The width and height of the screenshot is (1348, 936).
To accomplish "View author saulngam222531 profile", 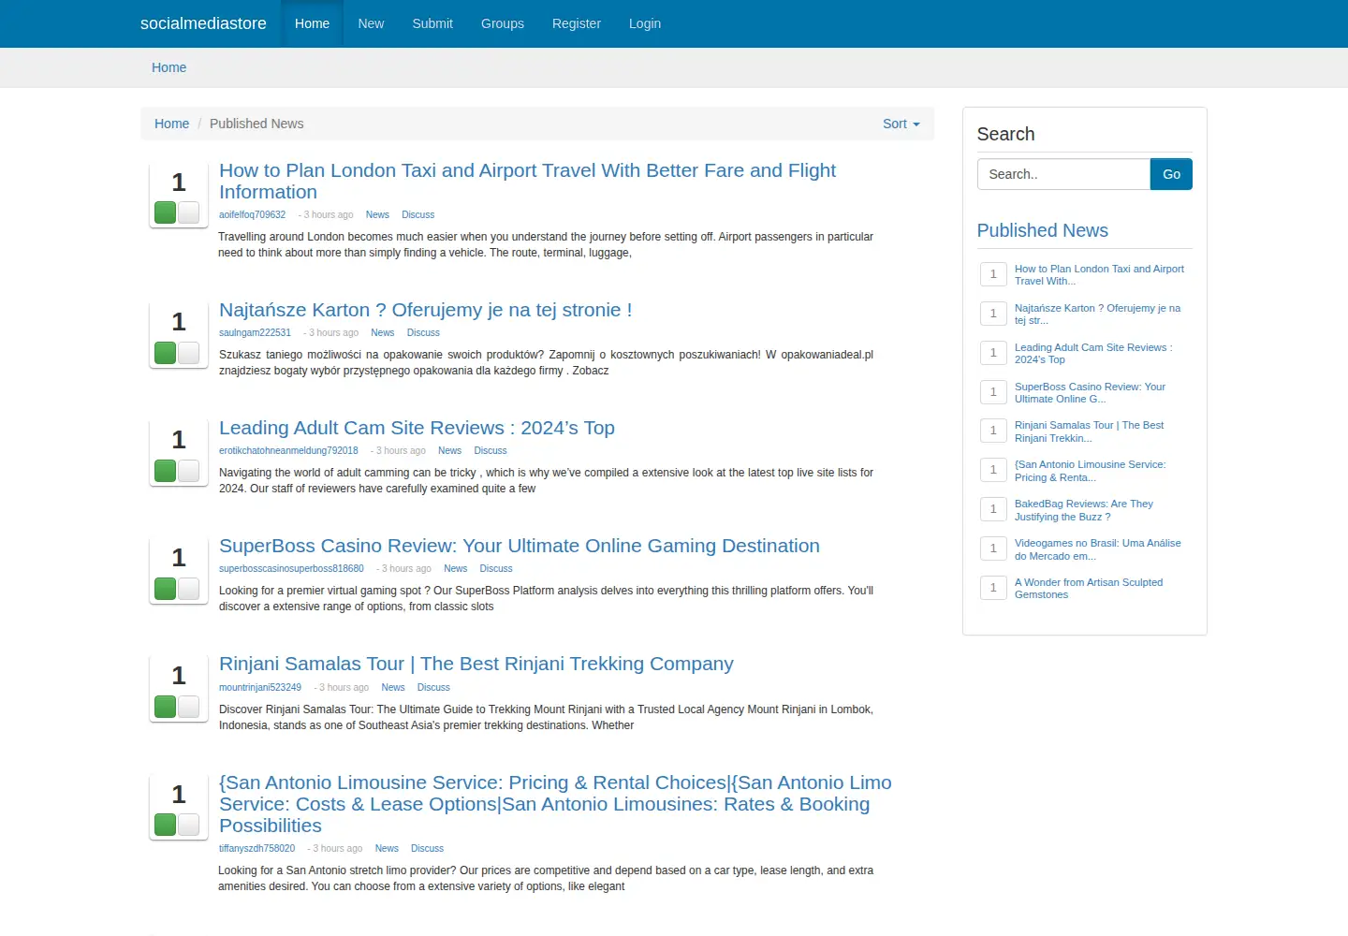I will tap(255, 332).
